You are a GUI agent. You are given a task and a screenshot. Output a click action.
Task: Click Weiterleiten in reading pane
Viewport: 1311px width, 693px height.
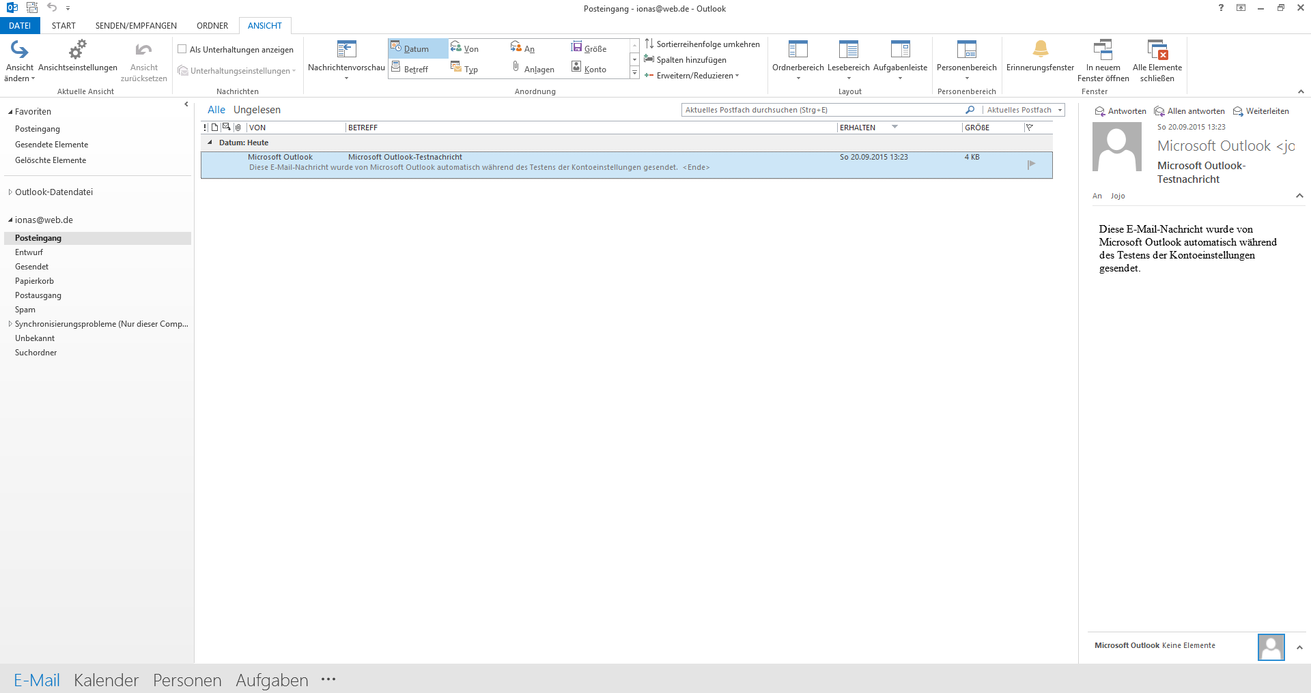click(x=1261, y=111)
